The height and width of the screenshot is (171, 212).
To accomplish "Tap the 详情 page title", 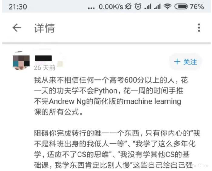I will tap(45, 28).
